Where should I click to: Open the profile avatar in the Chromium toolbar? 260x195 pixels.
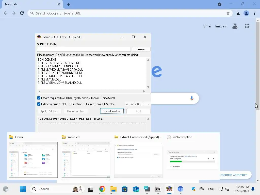tap(246, 13)
